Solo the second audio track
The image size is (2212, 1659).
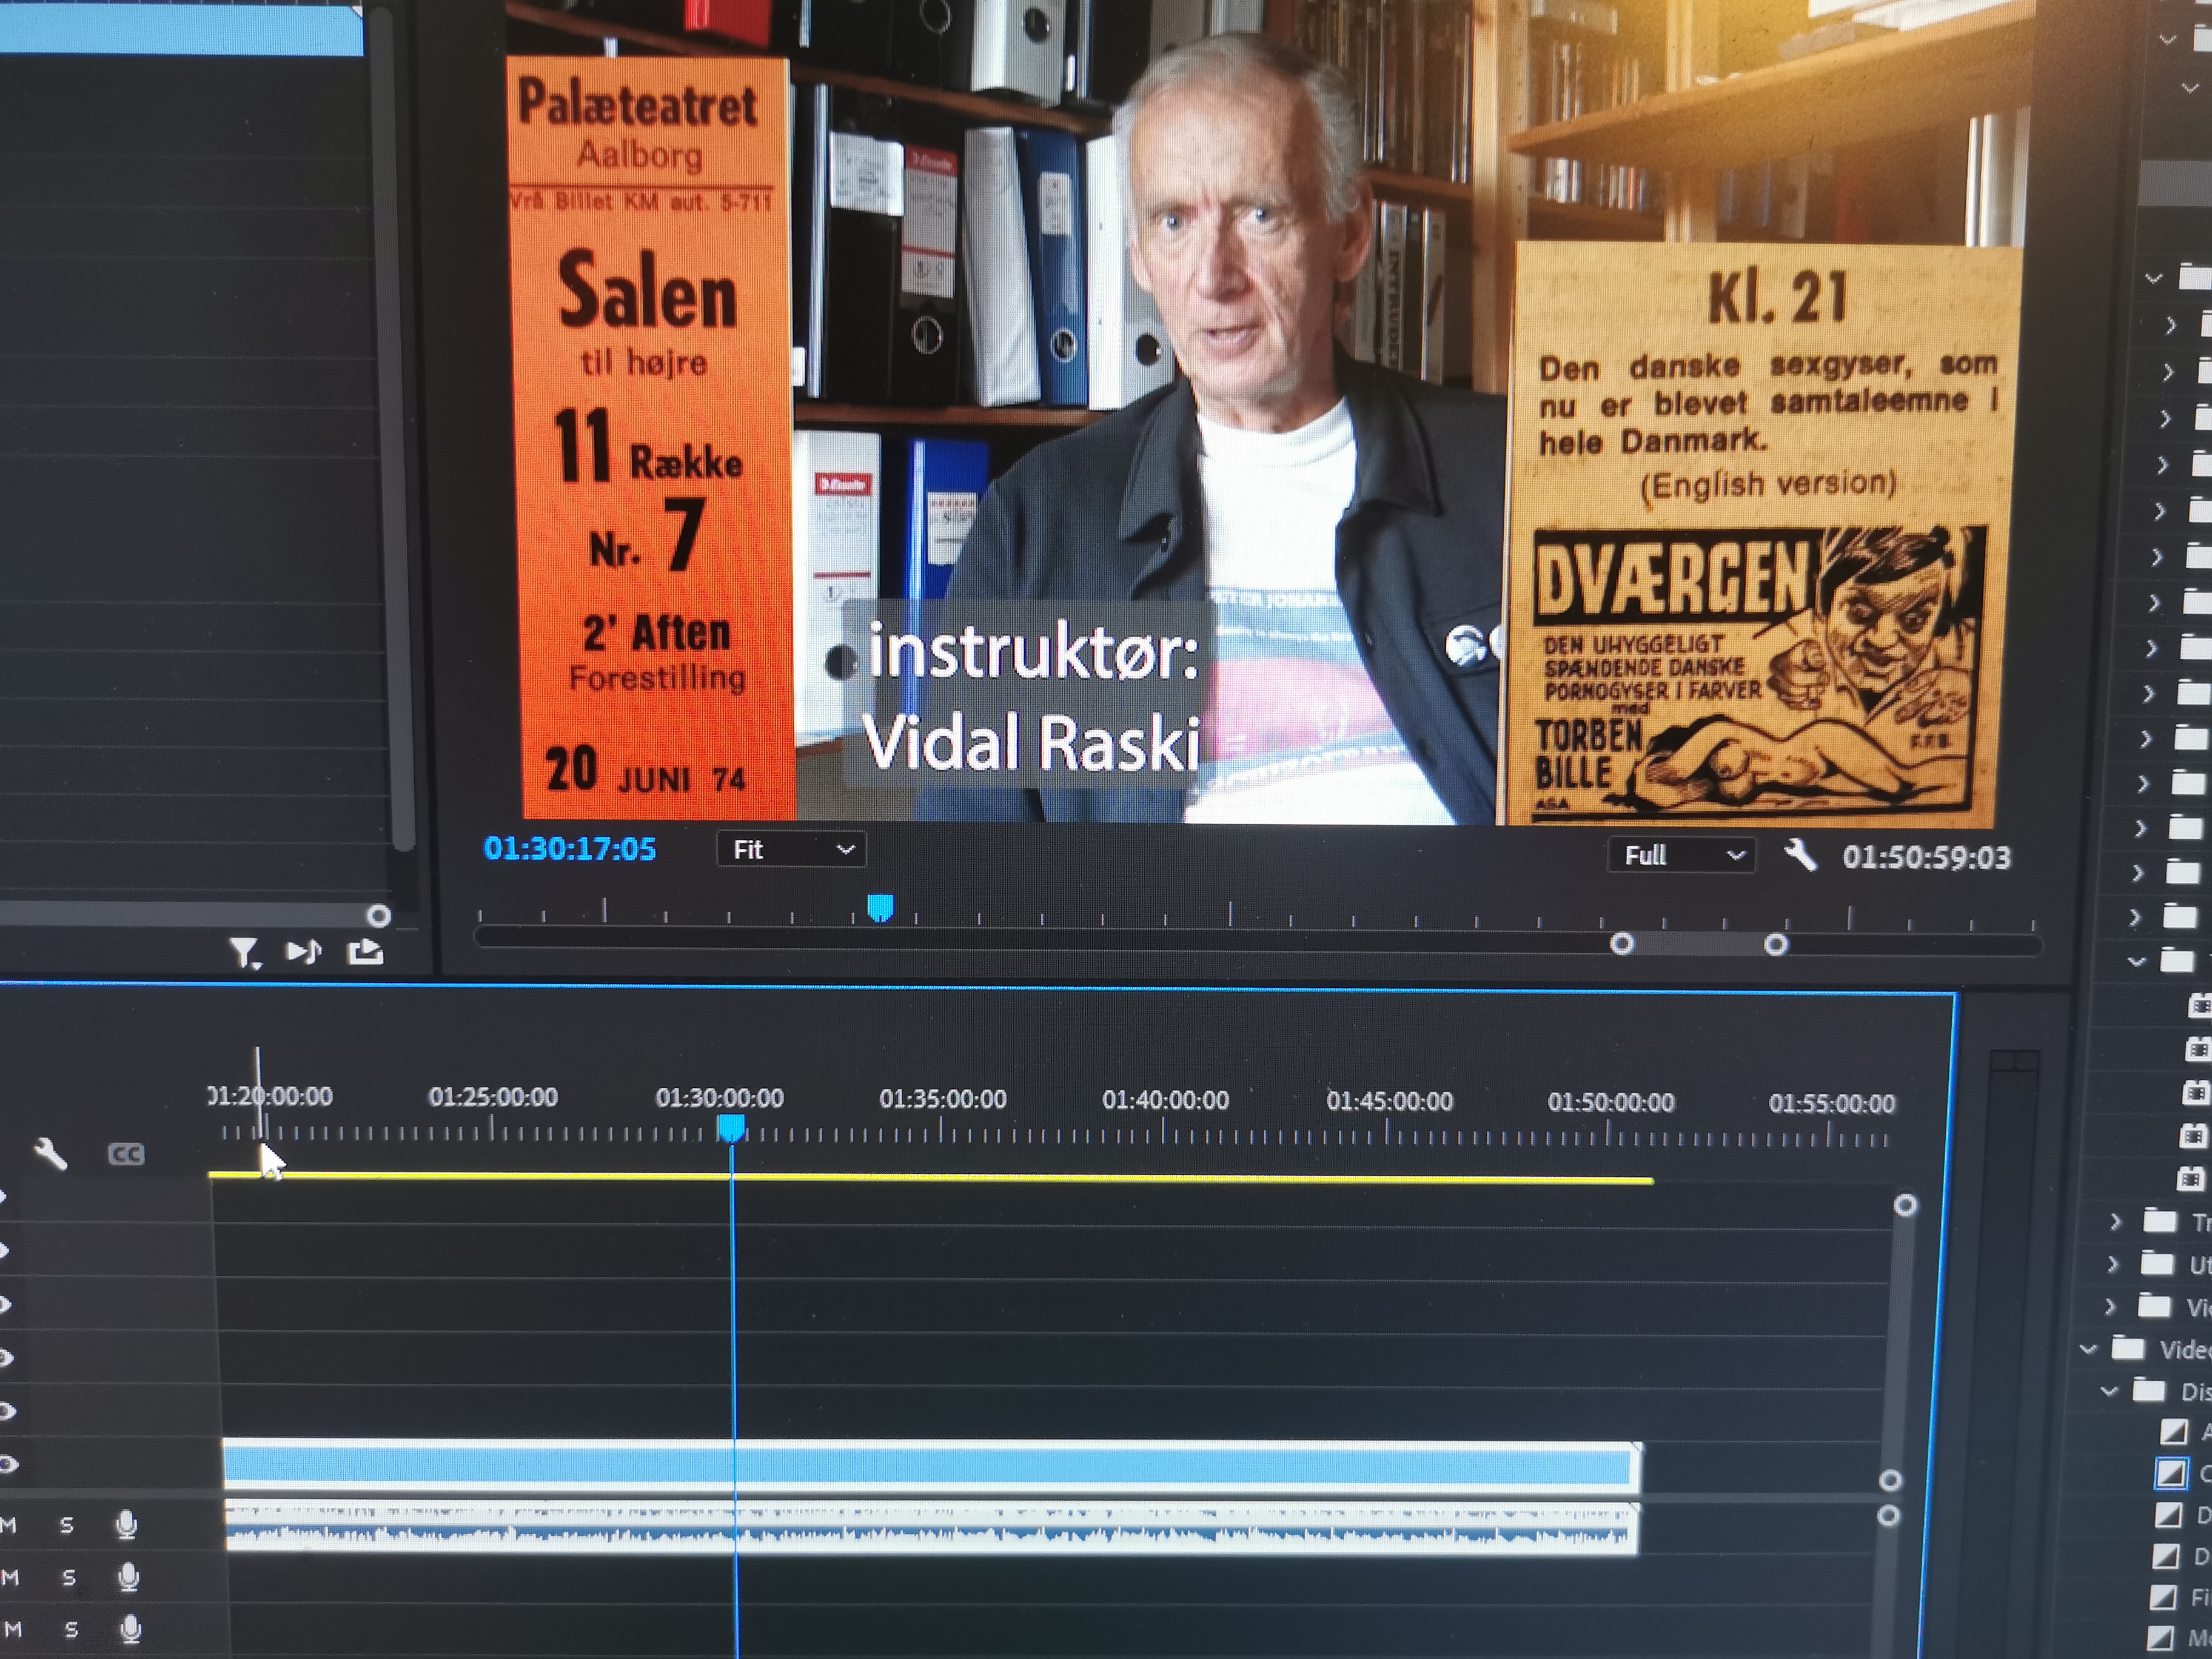68,1577
